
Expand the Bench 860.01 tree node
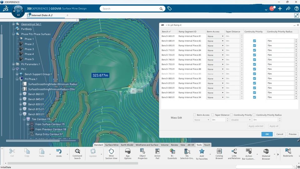pyautogui.click(x=21, y=94)
